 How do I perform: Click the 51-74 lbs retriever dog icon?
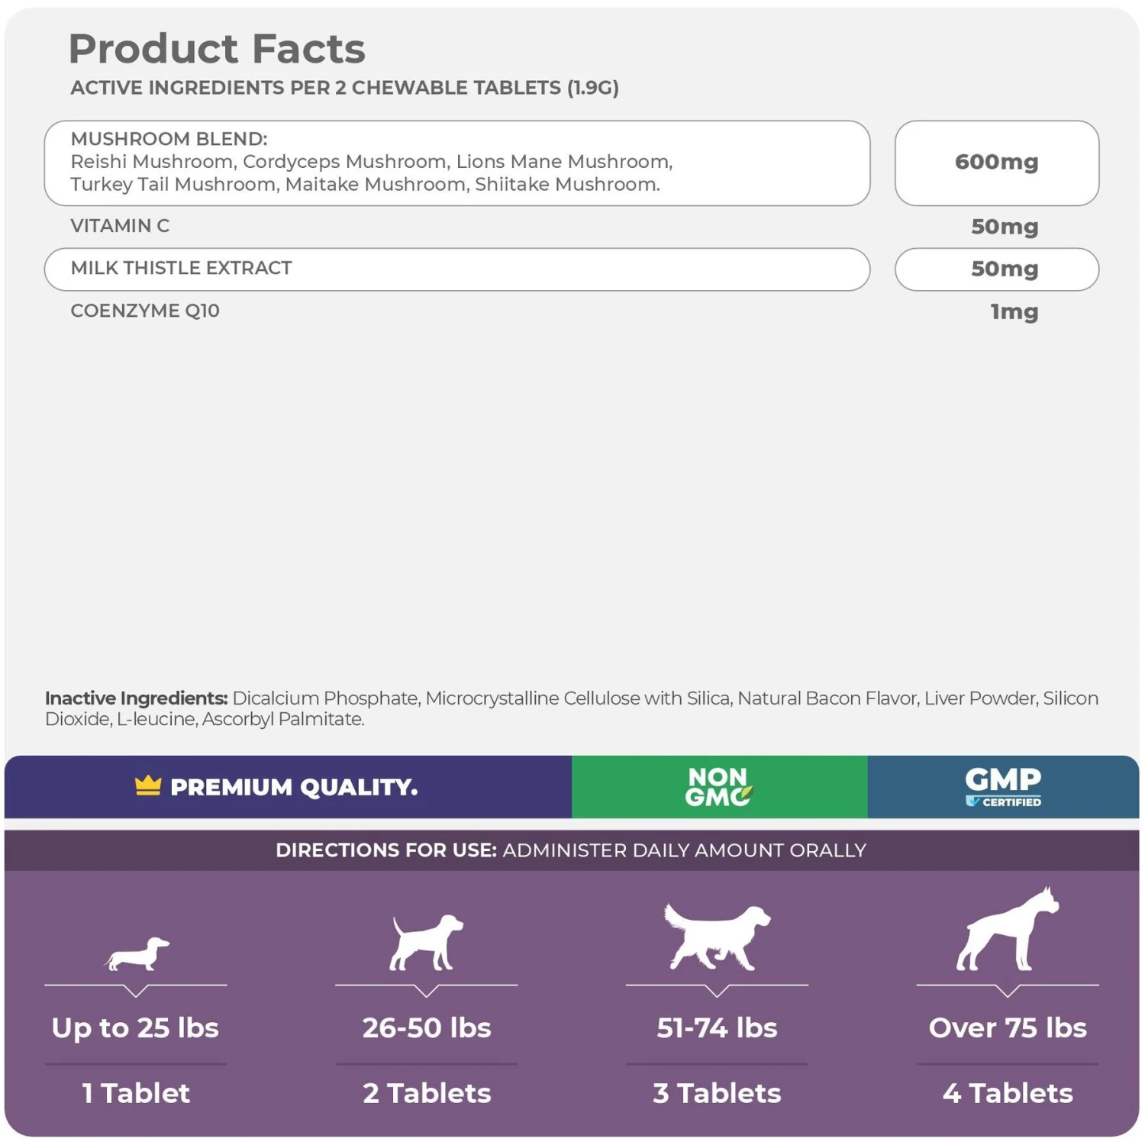(x=717, y=937)
